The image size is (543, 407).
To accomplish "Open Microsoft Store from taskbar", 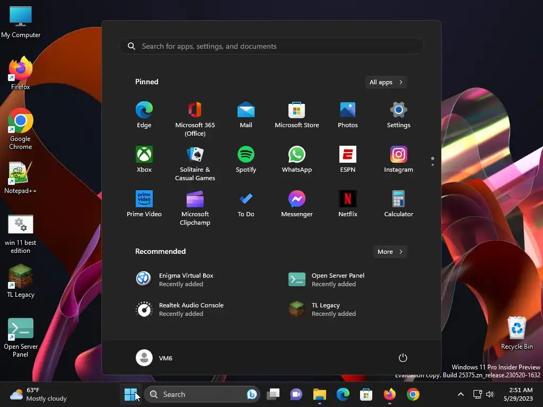I will pos(366,394).
